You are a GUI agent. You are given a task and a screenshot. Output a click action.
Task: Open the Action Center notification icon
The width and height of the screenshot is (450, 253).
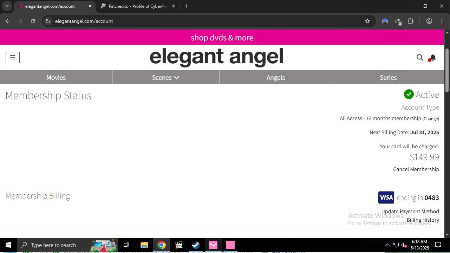coord(438,245)
